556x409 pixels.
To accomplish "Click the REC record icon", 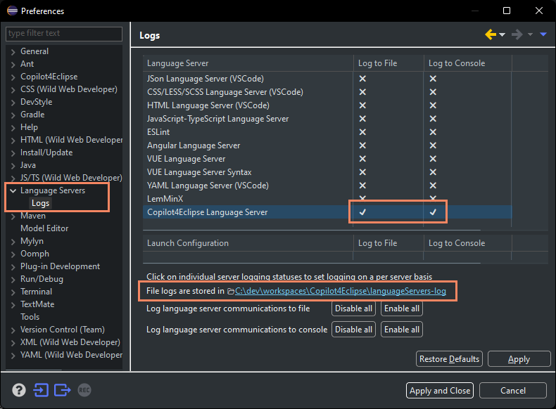I will pos(84,390).
